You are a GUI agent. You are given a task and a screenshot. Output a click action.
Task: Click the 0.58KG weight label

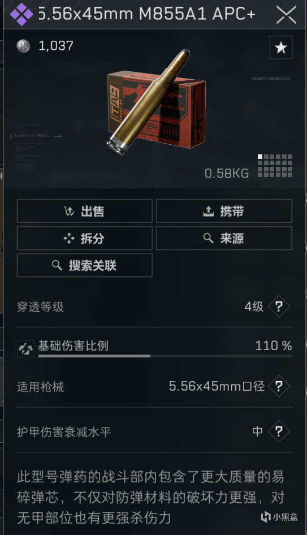[227, 173]
